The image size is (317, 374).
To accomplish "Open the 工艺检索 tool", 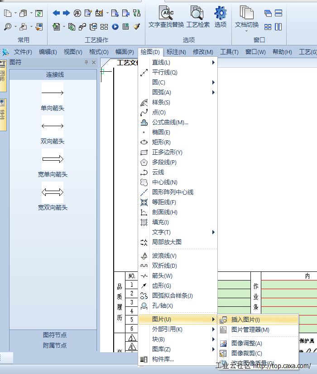I will click(x=198, y=17).
